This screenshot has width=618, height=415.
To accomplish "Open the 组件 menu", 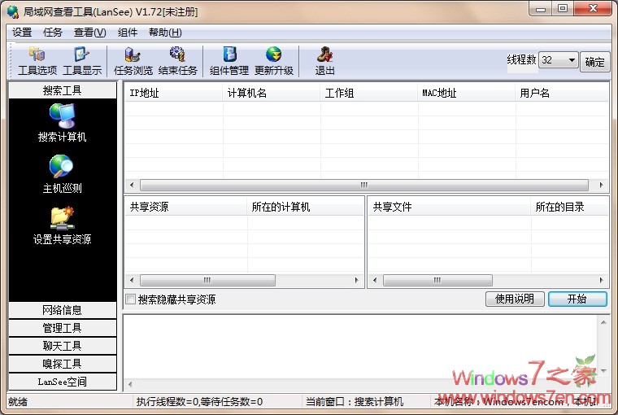I will coord(128,33).
